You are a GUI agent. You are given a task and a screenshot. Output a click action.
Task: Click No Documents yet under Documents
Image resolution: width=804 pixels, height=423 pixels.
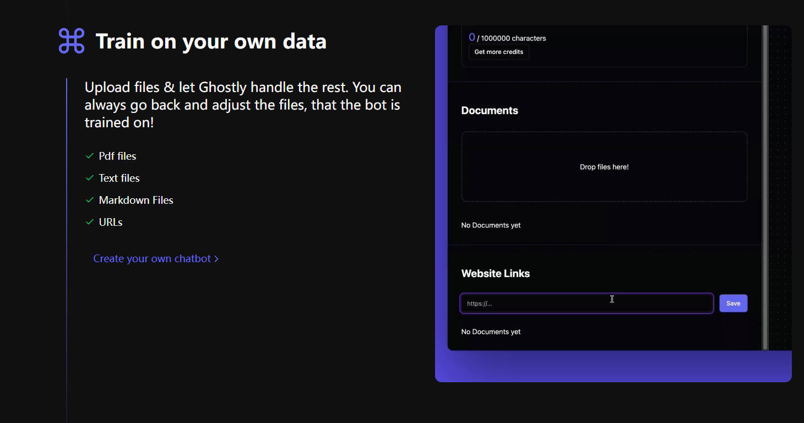click(491, 225)
